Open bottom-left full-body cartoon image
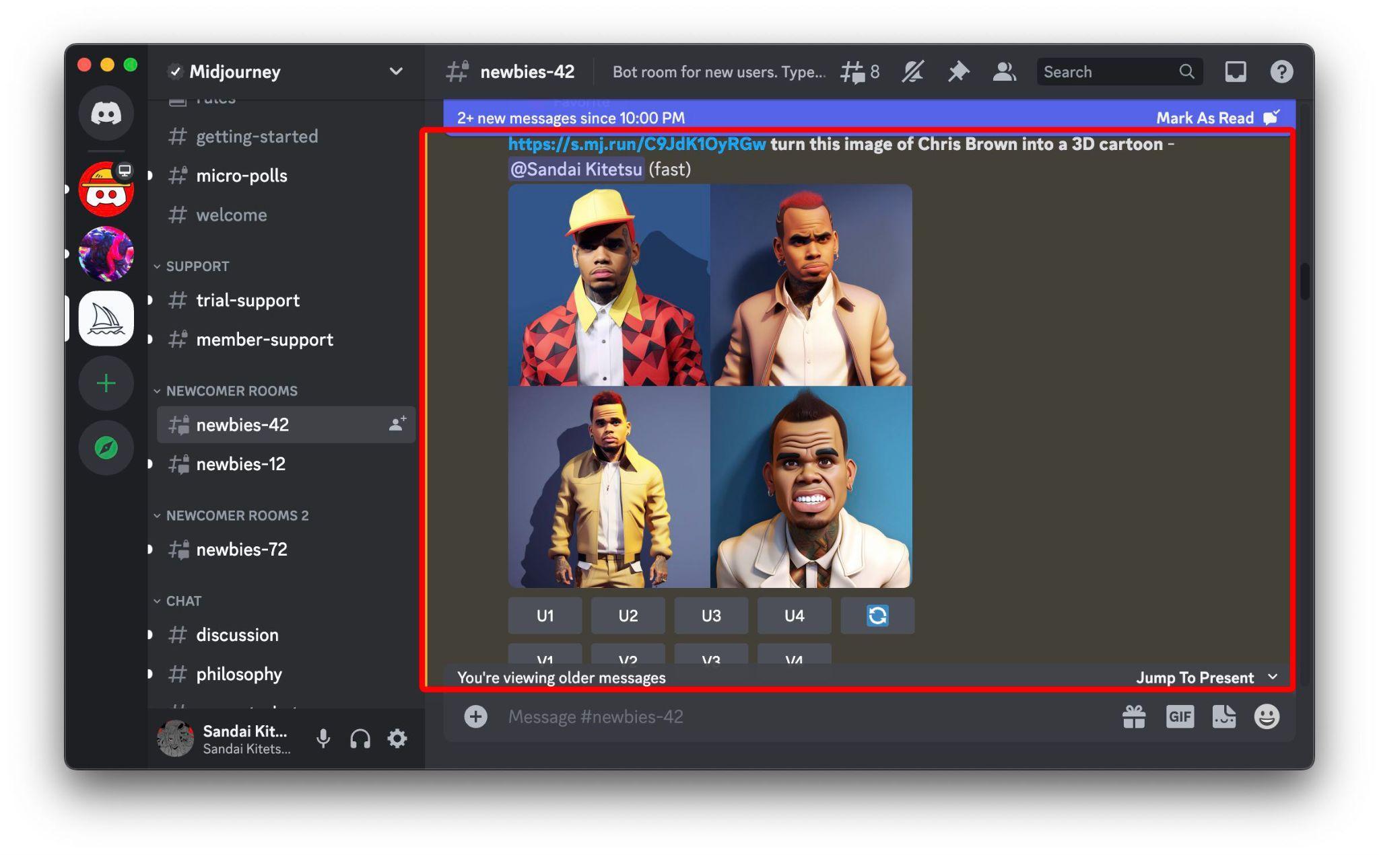This screenshot has width=1379, height=855. pos(609,487)
